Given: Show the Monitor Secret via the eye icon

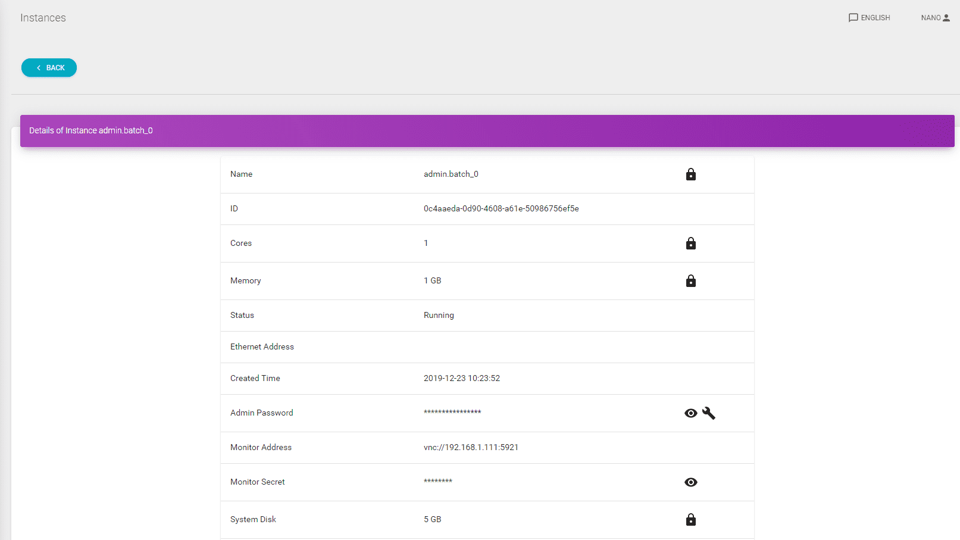Looking at the screenshot, I should point(690,482).
